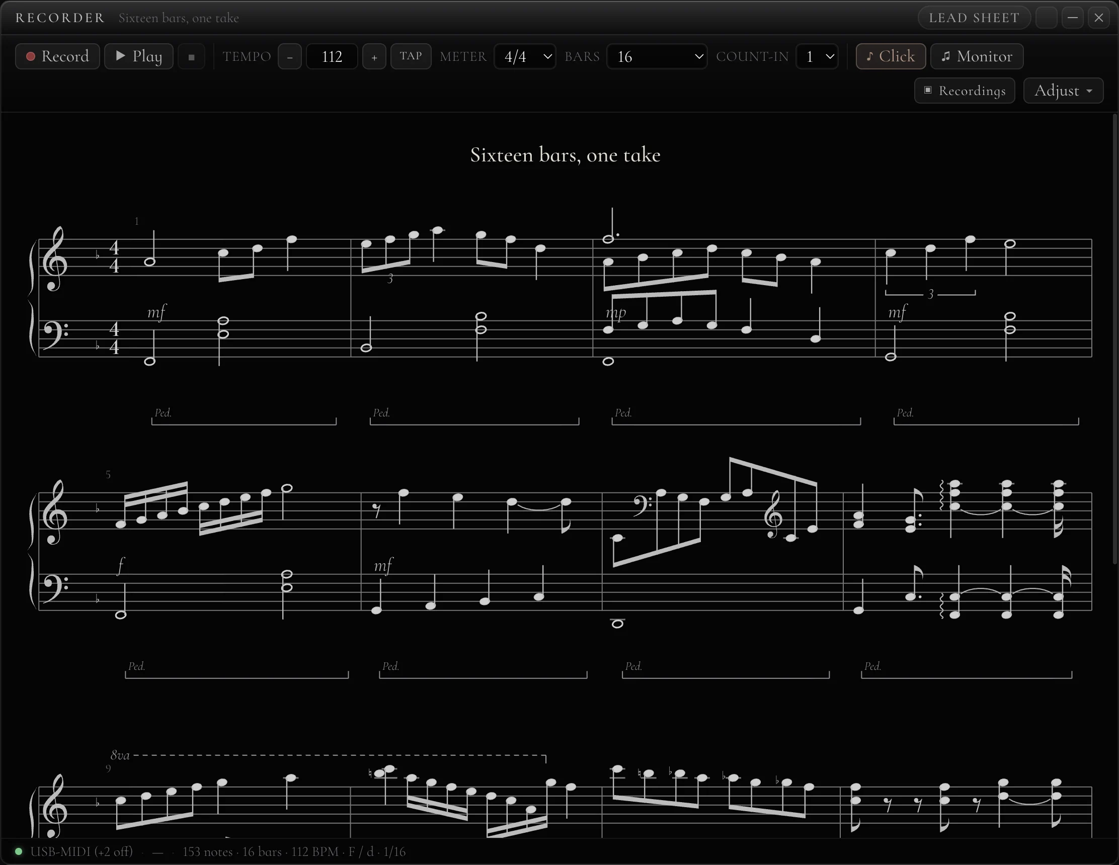Tap tempo using the TAP button

click(x=411, y=56)
